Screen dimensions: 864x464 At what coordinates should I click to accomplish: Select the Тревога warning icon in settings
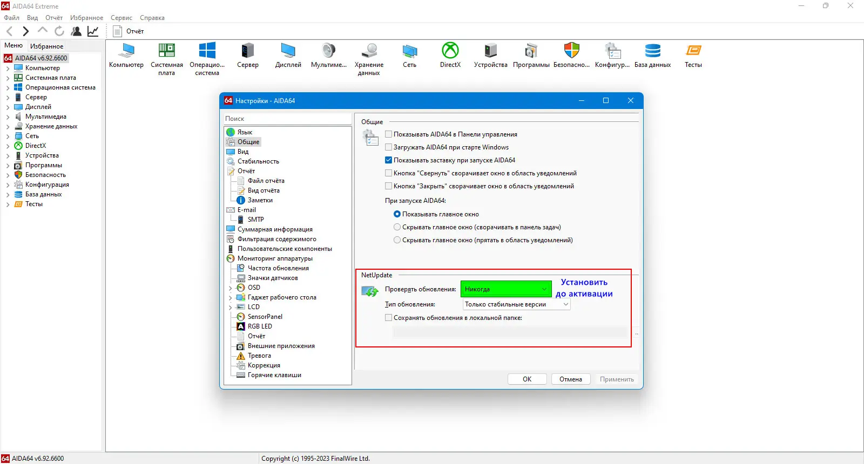coord(241,356)
